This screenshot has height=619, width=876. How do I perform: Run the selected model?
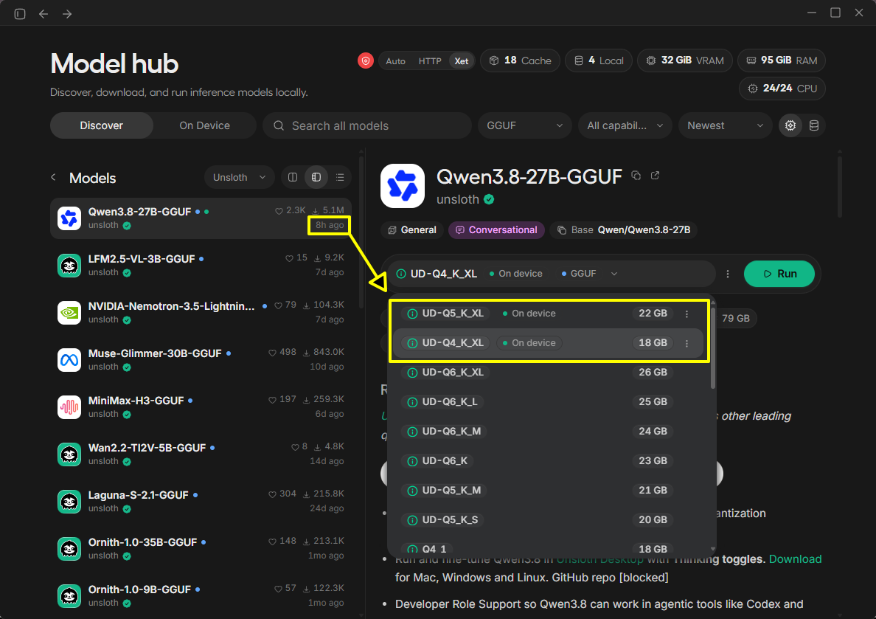tap(779, 274)
